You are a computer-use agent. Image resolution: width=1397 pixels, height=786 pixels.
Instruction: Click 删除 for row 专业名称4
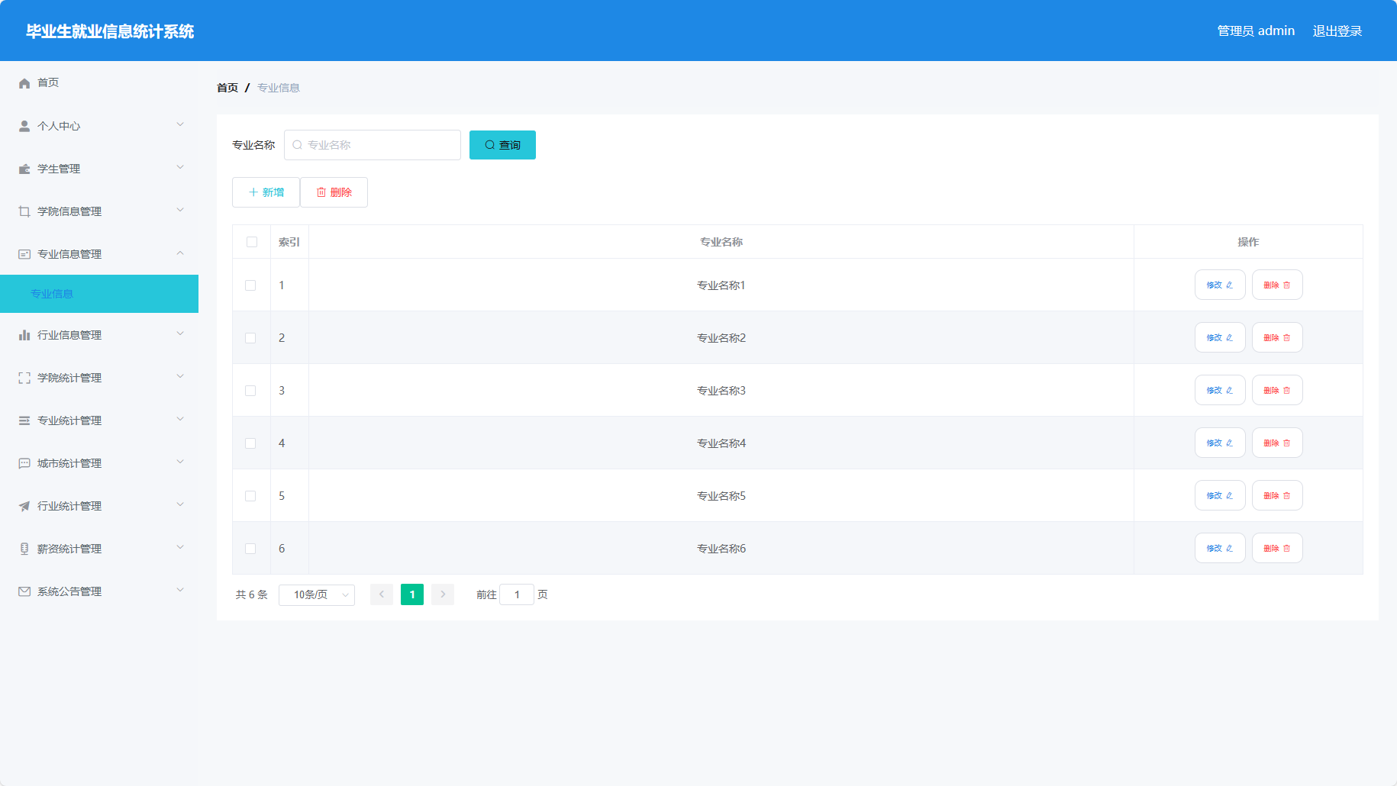[x=1277, y=443]
